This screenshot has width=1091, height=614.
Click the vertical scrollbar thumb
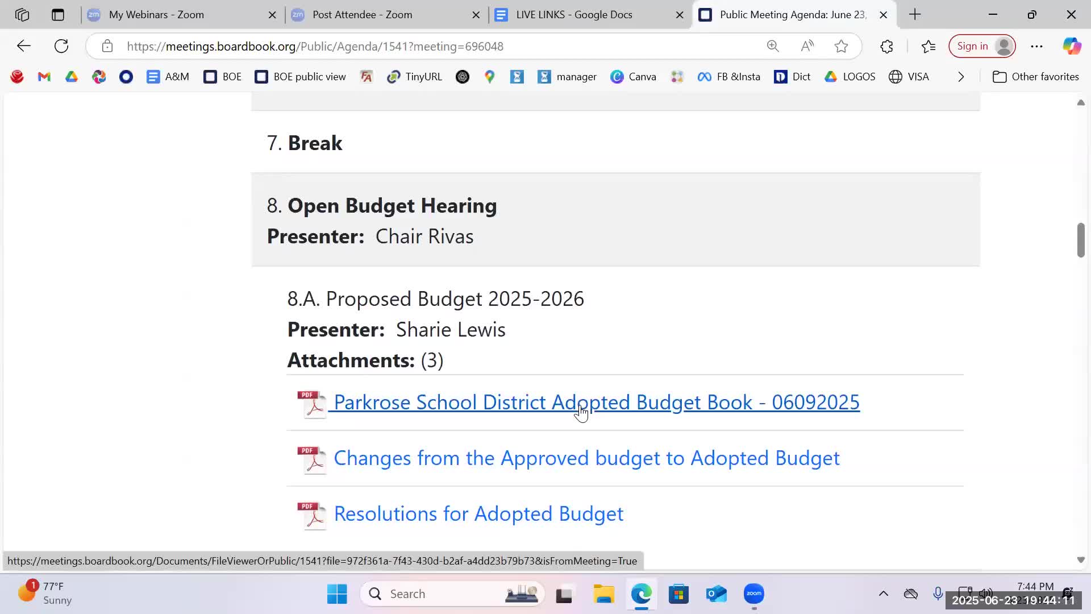pos(1080,240)
